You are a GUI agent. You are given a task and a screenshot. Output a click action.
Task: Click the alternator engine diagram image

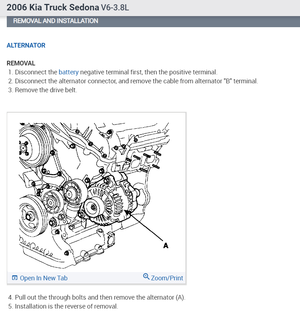pos(95,195)
